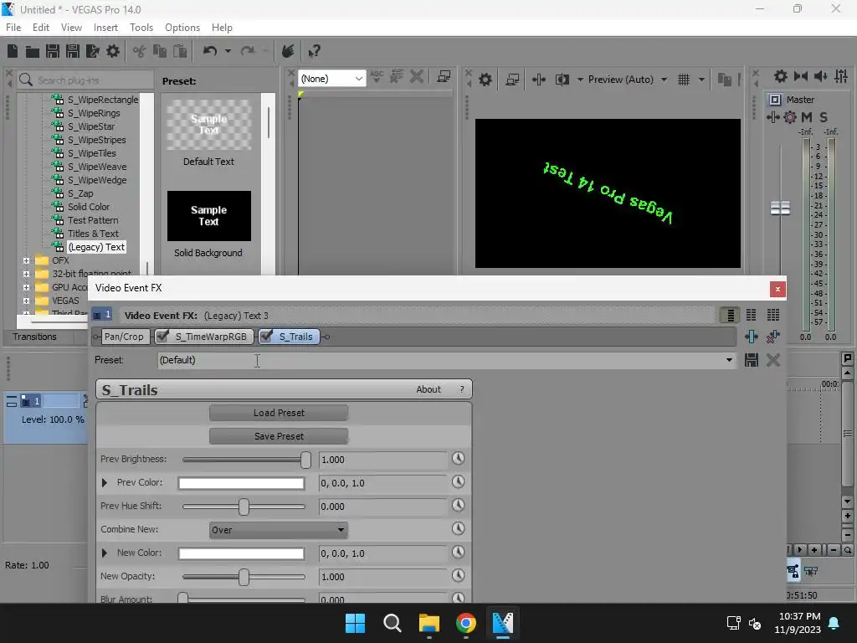Click the Load Preset button
The width and height of the screenshot is (857, 643).
pyautogui.click(x=279, y=413)
